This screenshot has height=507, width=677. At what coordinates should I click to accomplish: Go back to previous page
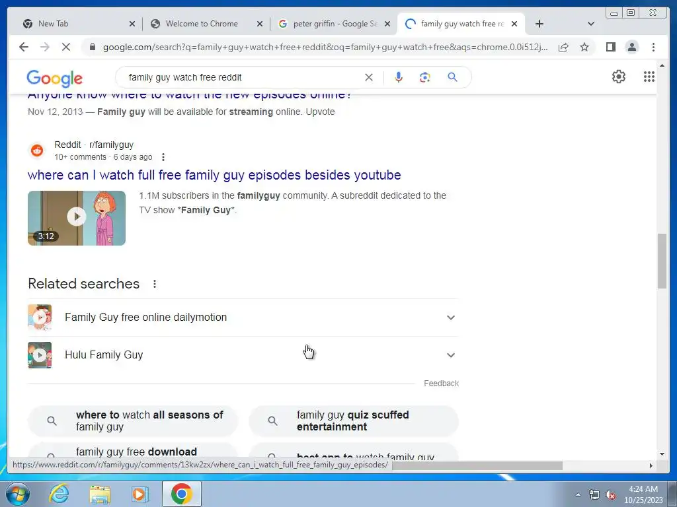tap(24, 47)
